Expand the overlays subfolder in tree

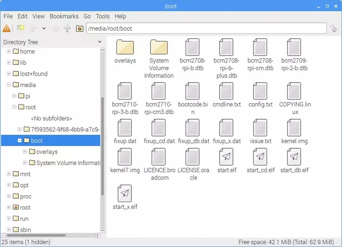tap(25, 152)
